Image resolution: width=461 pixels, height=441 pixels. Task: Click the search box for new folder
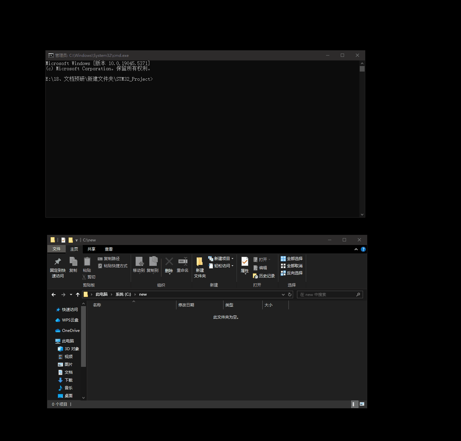tap(327, 295)
